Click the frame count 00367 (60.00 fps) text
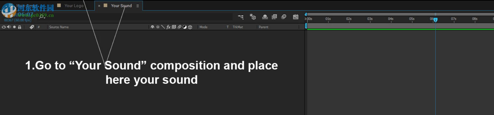The image size is (494, 115). point(17,20)
